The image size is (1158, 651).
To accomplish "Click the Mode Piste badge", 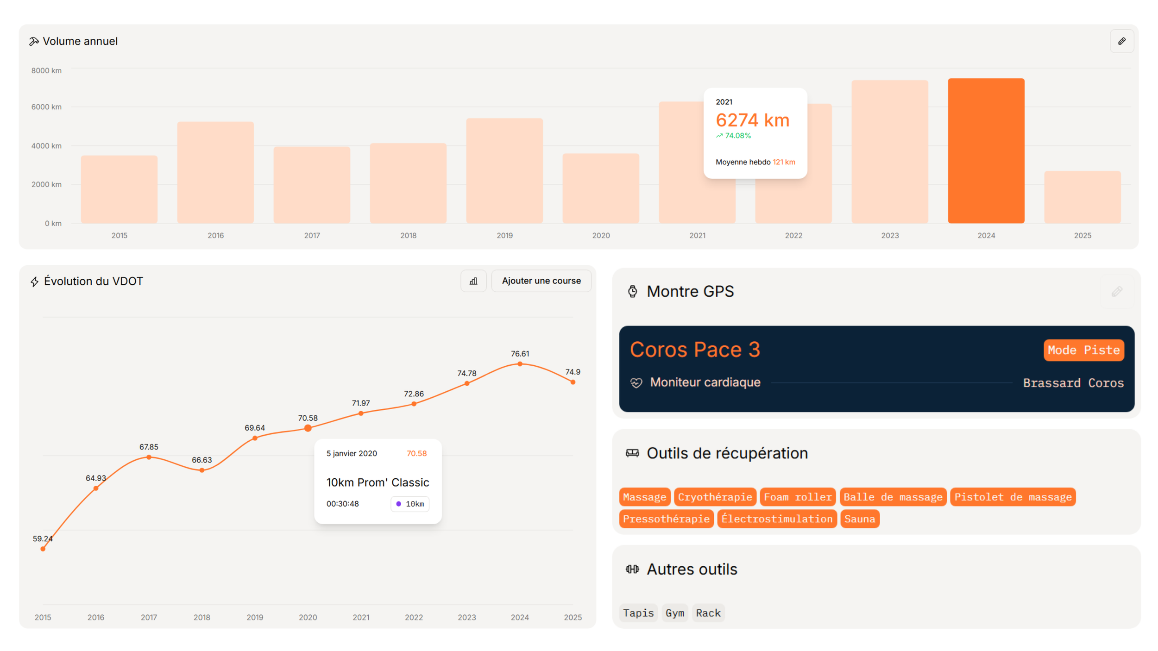I will pos(1083,350).
